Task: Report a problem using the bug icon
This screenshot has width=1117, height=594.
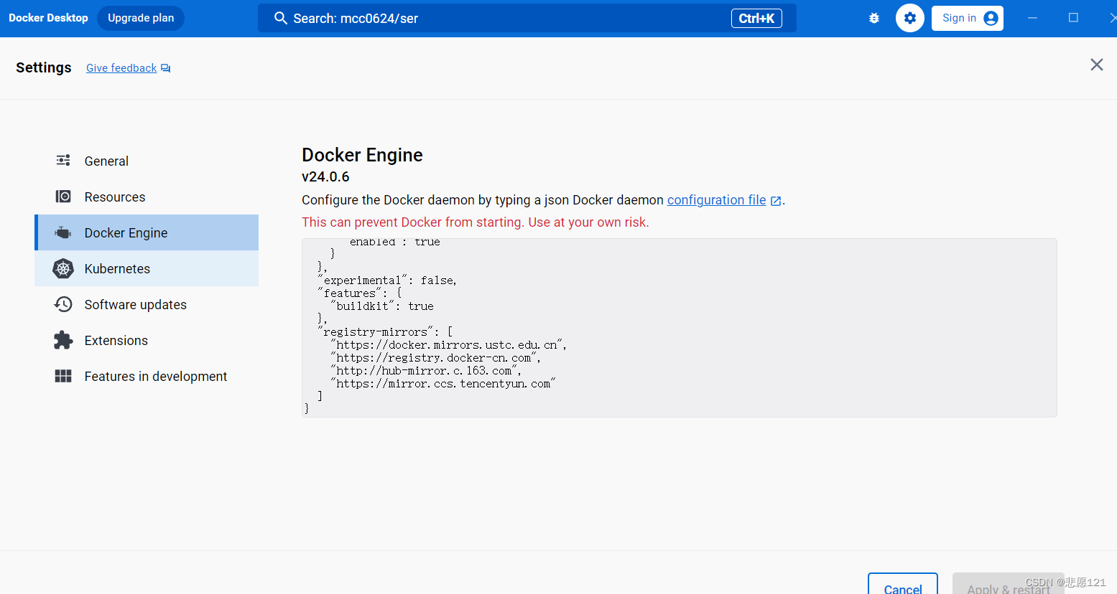Action: pos(874,18)
